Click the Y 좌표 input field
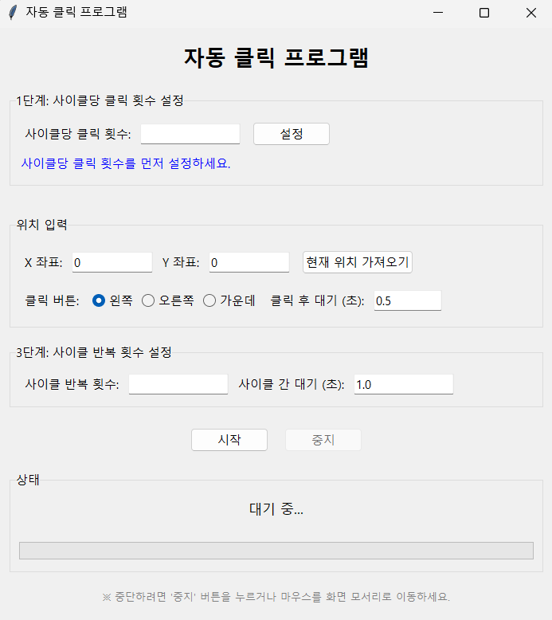Screen dimensions: 552x620 pyautogui.click(x=249, y=262)
